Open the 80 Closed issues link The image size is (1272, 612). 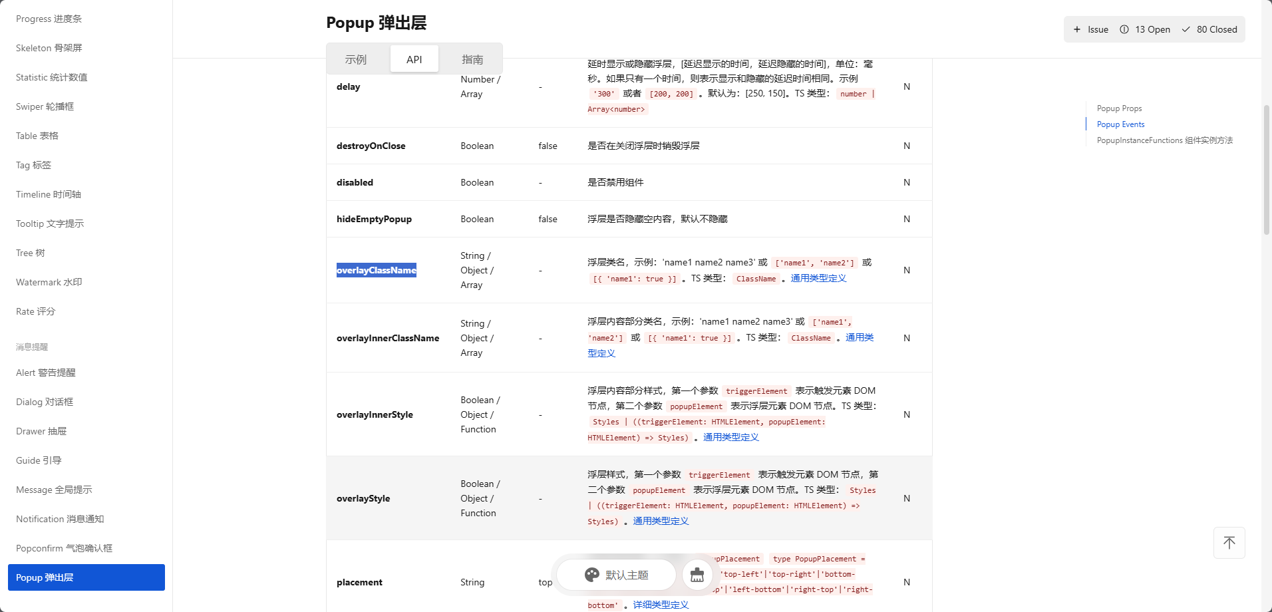pos(1209,29)
